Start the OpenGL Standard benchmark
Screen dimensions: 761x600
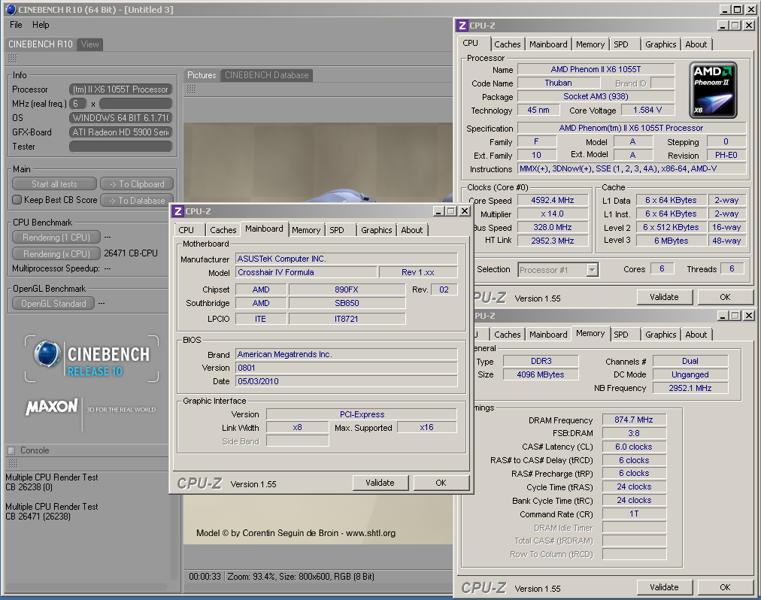pyautogui.click(x=53, y=304)
